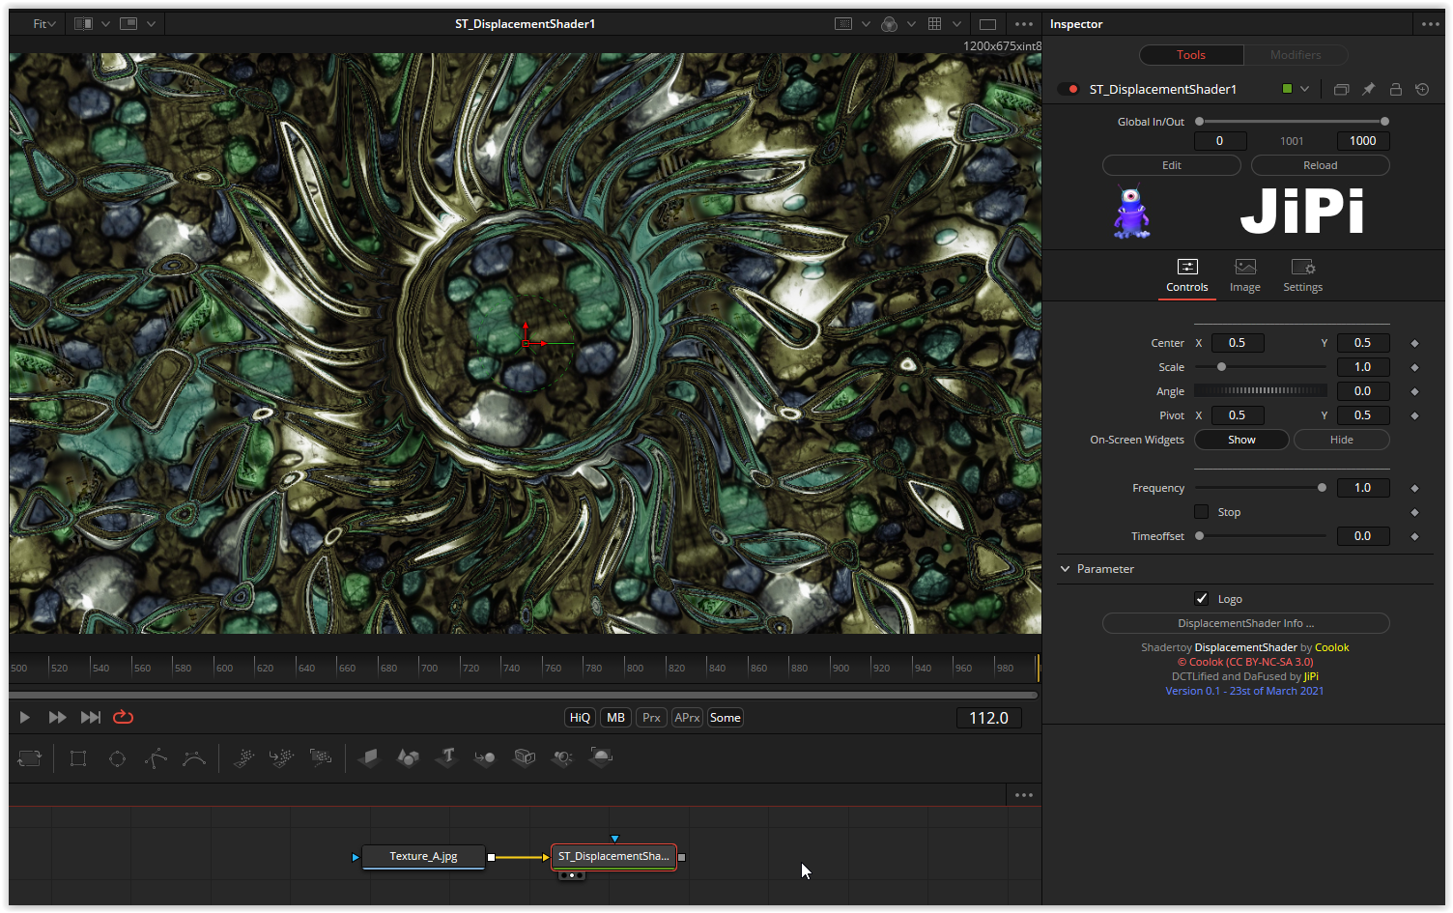Reset ST_DisplacementShader1 settings via history icon
This screenshot has width=1453, height=913.
point(1422,89)
